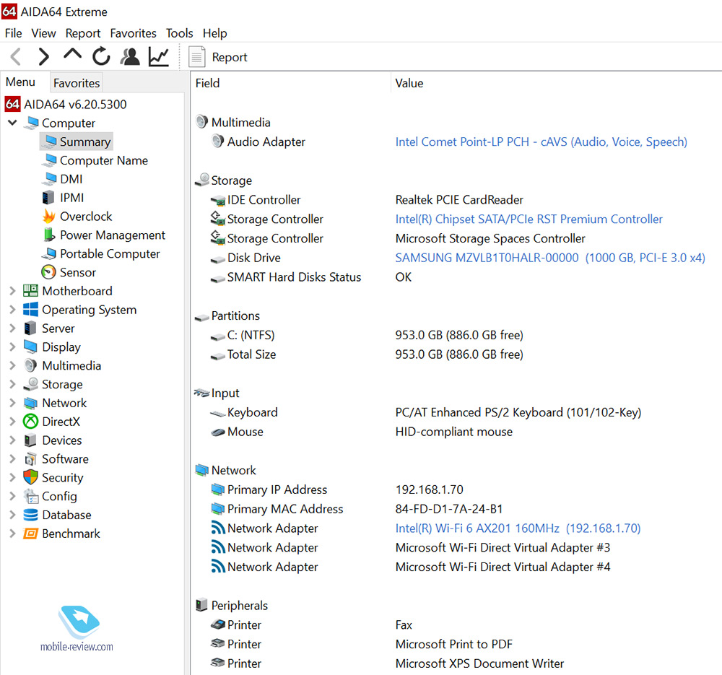Expand the Devices tree node
The height and width of the screenshot is (675, 722).
pos(12,440)
